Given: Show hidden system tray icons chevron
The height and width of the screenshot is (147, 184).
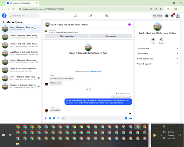Looking at the screenshot, I should [161, 135].
